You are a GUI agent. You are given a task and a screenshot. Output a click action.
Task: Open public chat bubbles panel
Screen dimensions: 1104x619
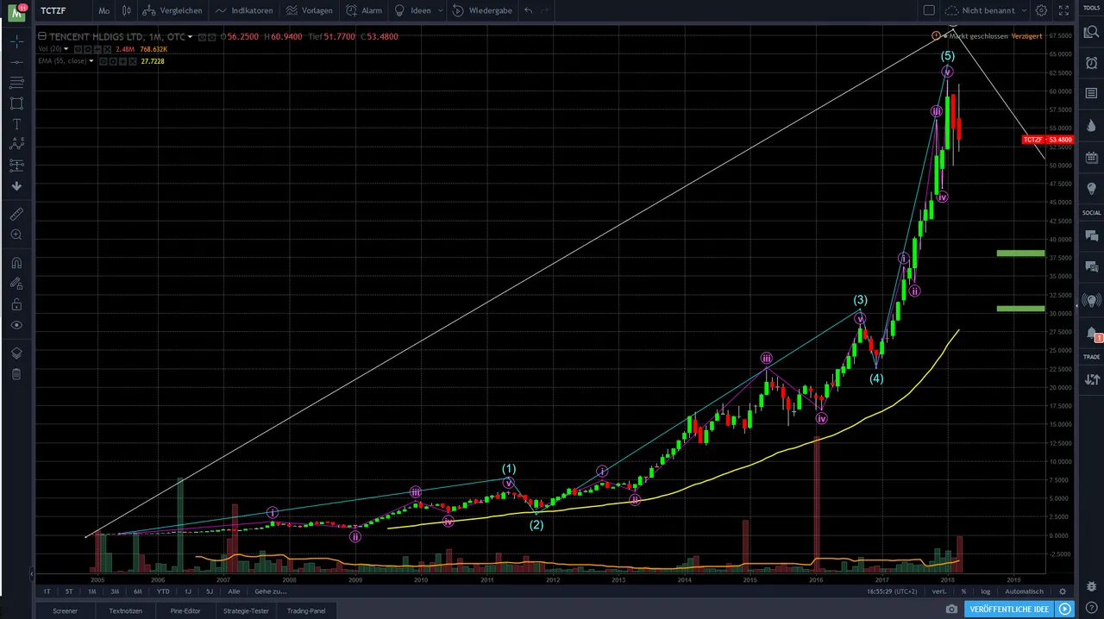[1091, 235]
